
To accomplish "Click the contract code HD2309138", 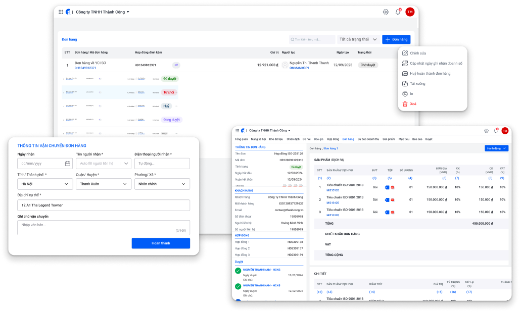I will click(x=295, y=242).
